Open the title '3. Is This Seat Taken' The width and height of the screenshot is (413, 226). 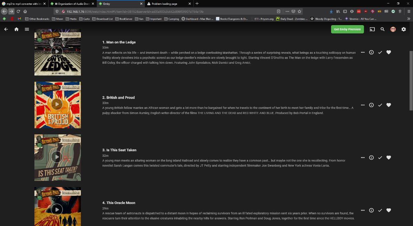(119, 150)
